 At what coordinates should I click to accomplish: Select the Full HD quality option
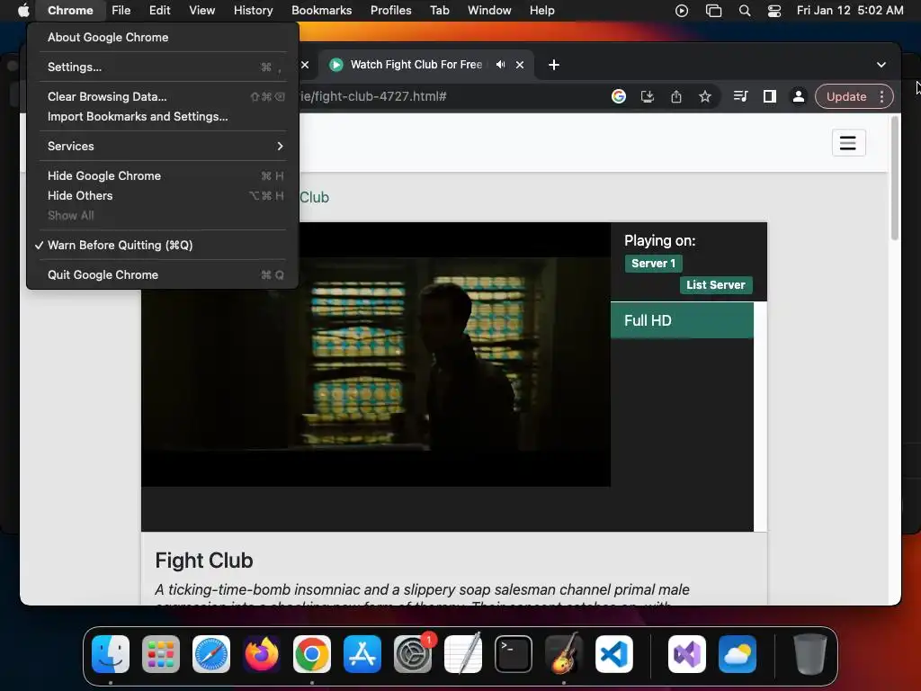[x=682, y=320]
